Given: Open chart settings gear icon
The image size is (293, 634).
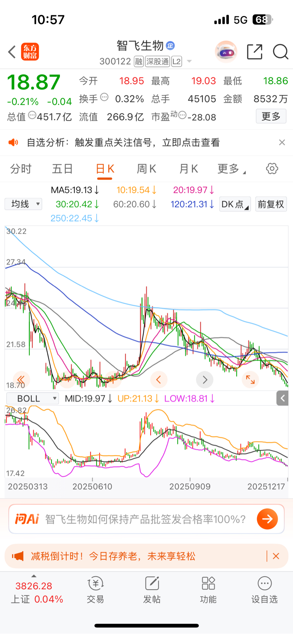Looking at the screenshot, I should coord(272,169).
